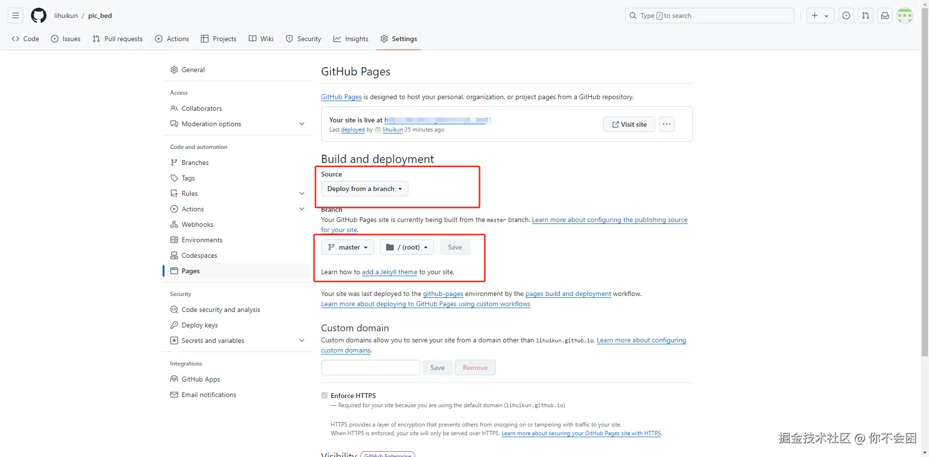Switch to the Pull requests tab
Viewport: 929px width, 457px height.
click(x=118, y=39)
